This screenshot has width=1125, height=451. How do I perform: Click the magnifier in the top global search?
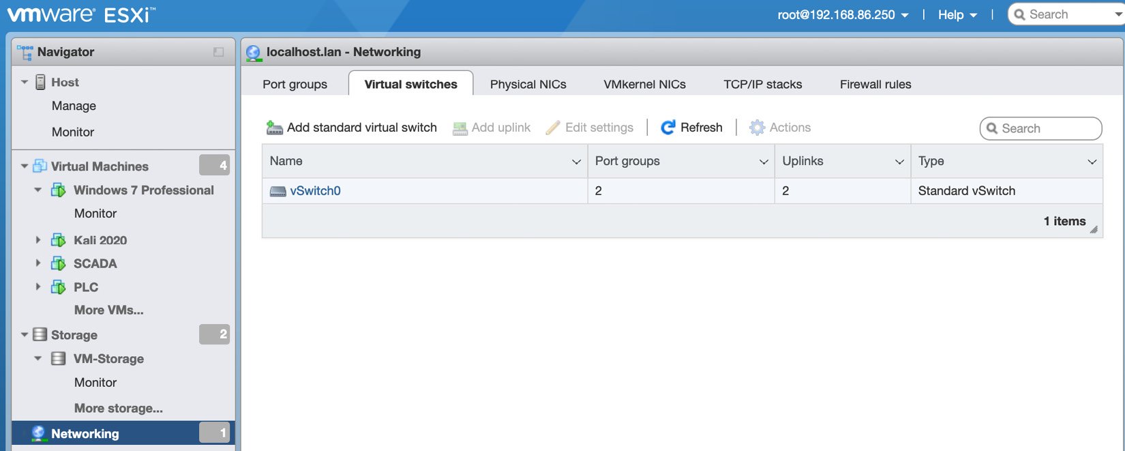[1019, 14]
